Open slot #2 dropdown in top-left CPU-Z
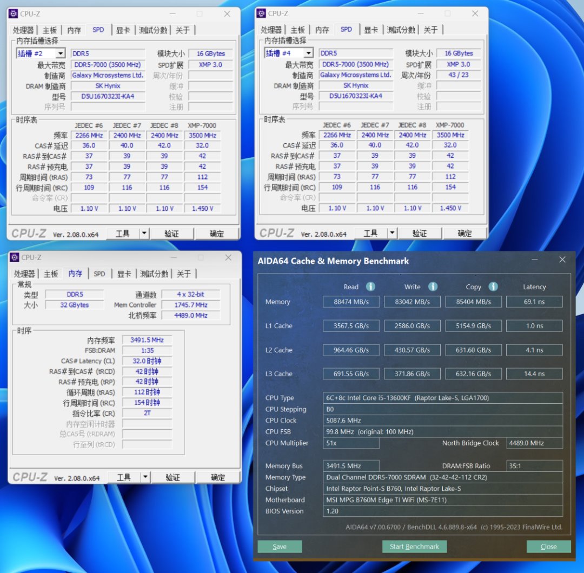The height and width of the screenshot is (573, 584). point(61,53)
